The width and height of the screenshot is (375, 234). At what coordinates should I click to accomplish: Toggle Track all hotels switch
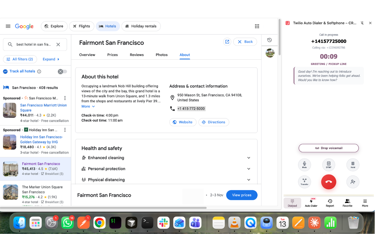click(x=62, y=71)
